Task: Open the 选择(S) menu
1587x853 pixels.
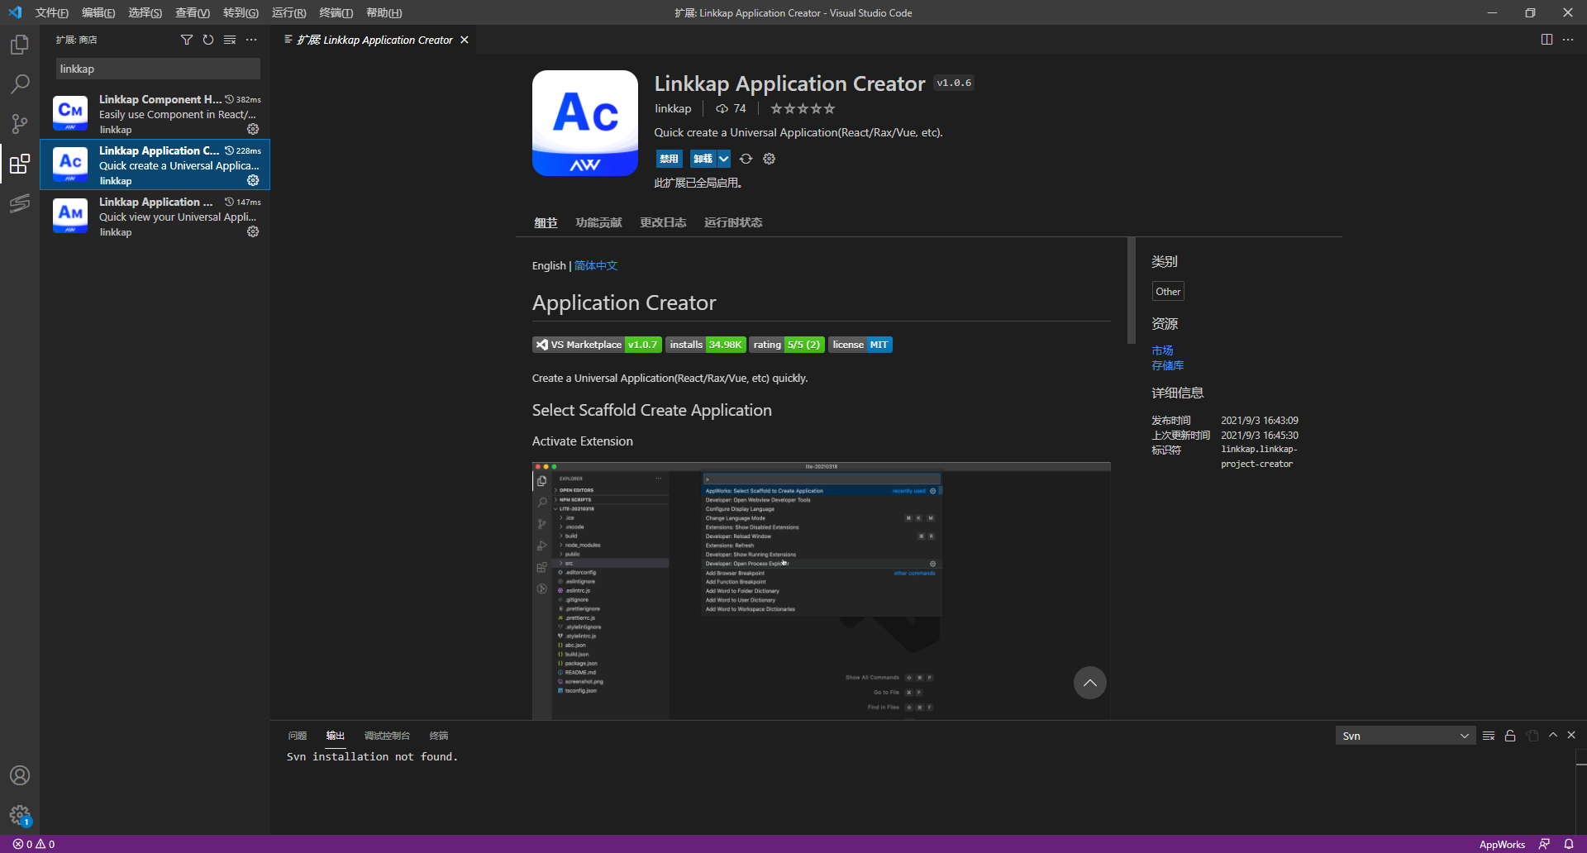Action: 145,12
